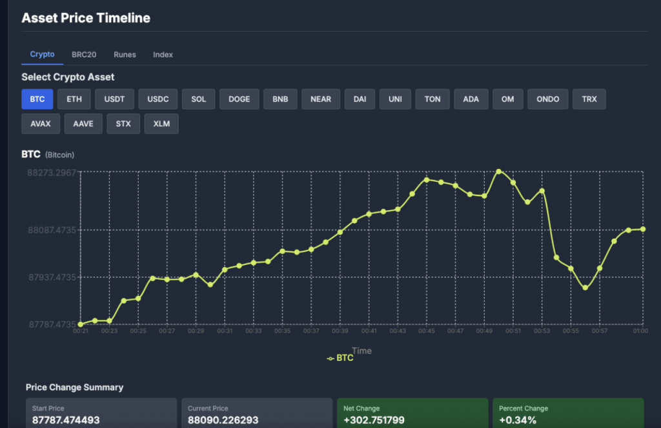Select the ONDO asset button
Viewport: 661px width, 428px height.
coord(548,99)
